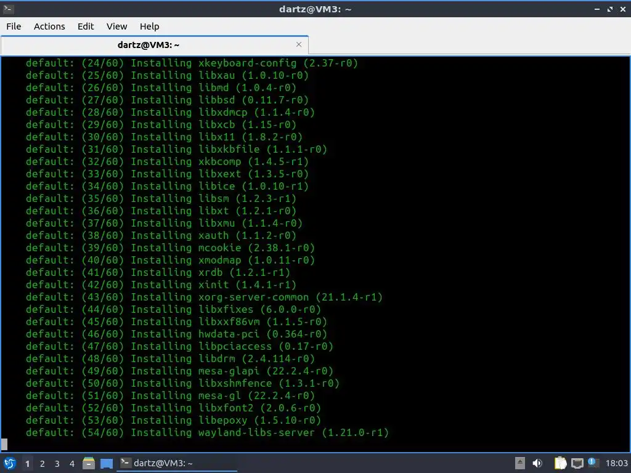Click the line installing libdrm (2.4.114-r0)
The image size is (631, 473).
(x=170, y=359)
